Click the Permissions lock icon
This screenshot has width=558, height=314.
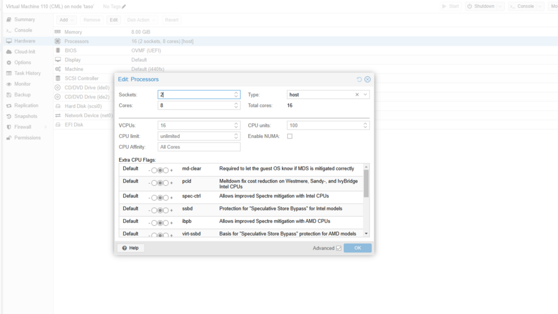[9, 138]
